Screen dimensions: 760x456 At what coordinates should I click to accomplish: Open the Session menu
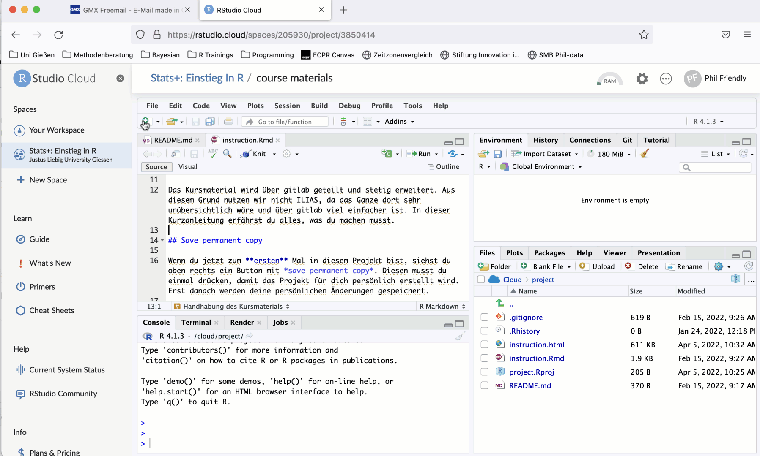(x=287, y=106)
